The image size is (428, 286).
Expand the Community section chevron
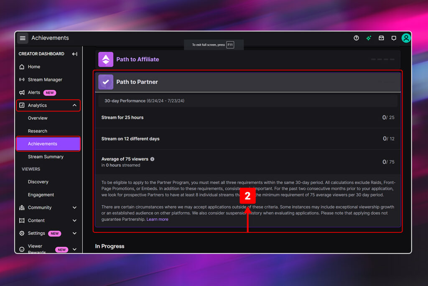(74, 208)
